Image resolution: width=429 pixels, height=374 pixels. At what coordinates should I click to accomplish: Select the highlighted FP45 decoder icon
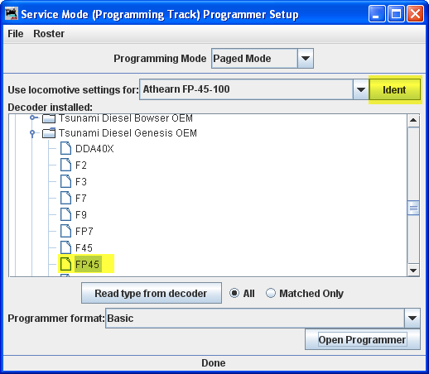tap(65, 264)
